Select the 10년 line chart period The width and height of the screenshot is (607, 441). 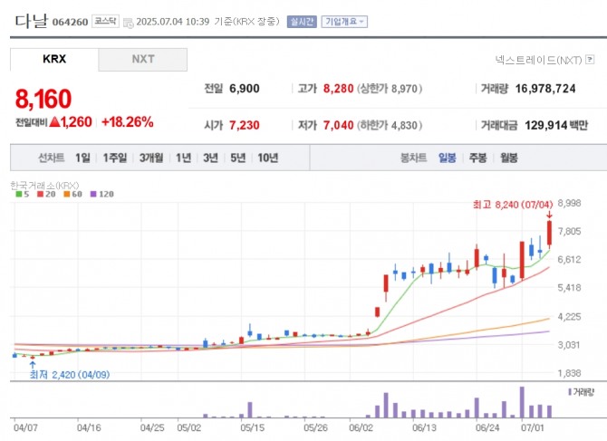(x=268, y=158)
